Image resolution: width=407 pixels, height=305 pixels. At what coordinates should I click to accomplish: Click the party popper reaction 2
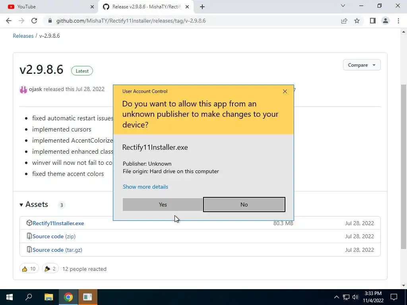coord(50,269)
